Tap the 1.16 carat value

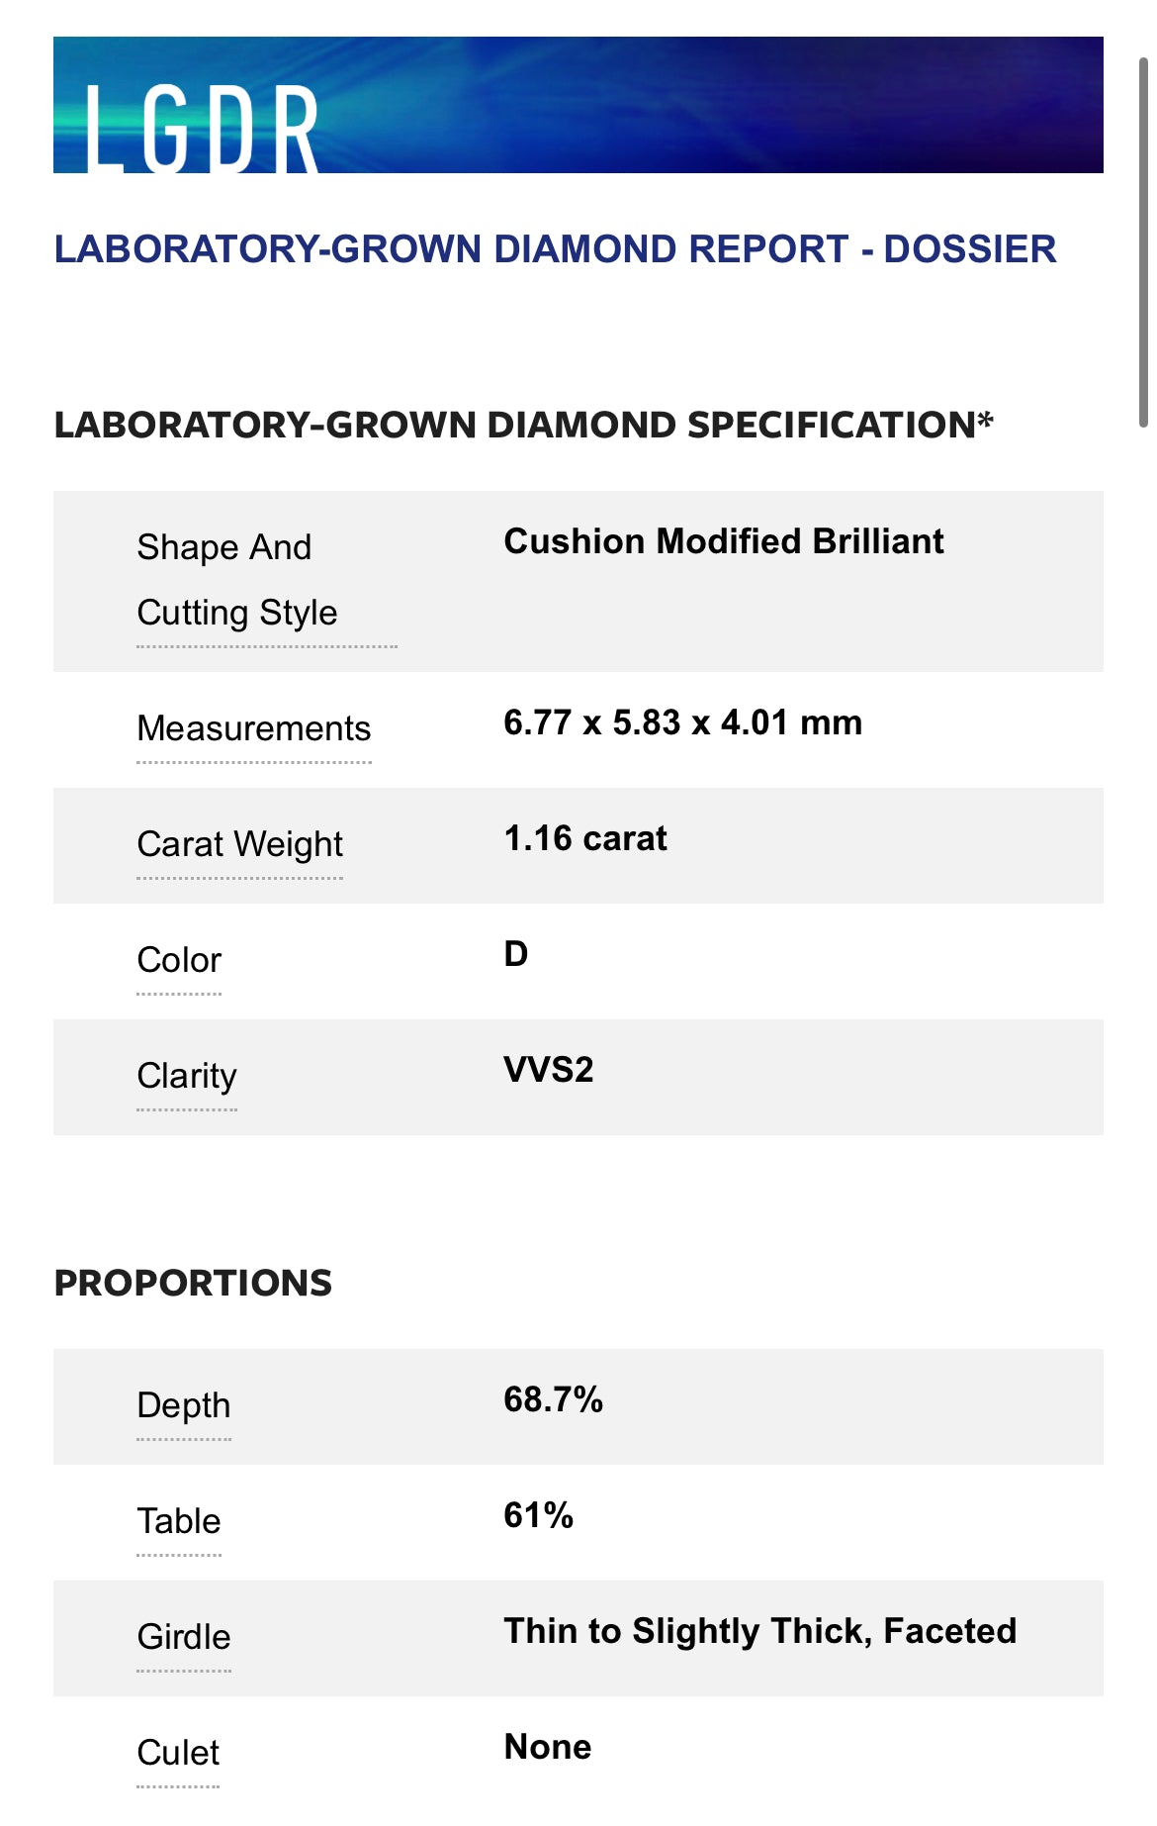coord(585,839)
